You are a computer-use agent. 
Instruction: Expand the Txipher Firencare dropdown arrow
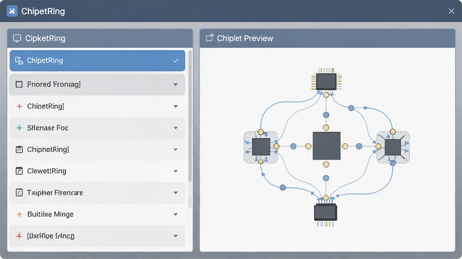[x=176, y=192]
